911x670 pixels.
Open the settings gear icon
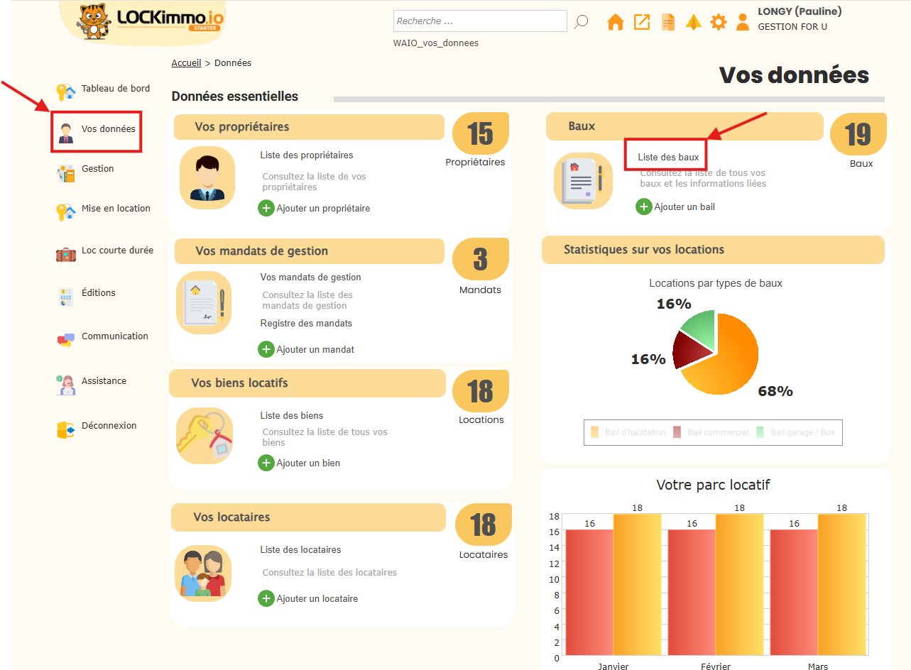tap(719, 22)
